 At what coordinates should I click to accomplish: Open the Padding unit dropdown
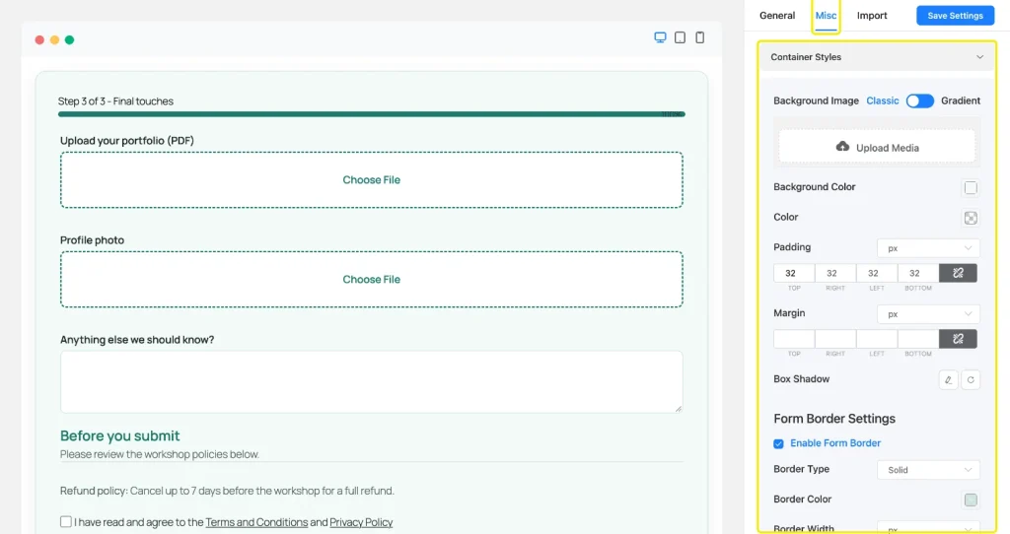click(928, 248)
